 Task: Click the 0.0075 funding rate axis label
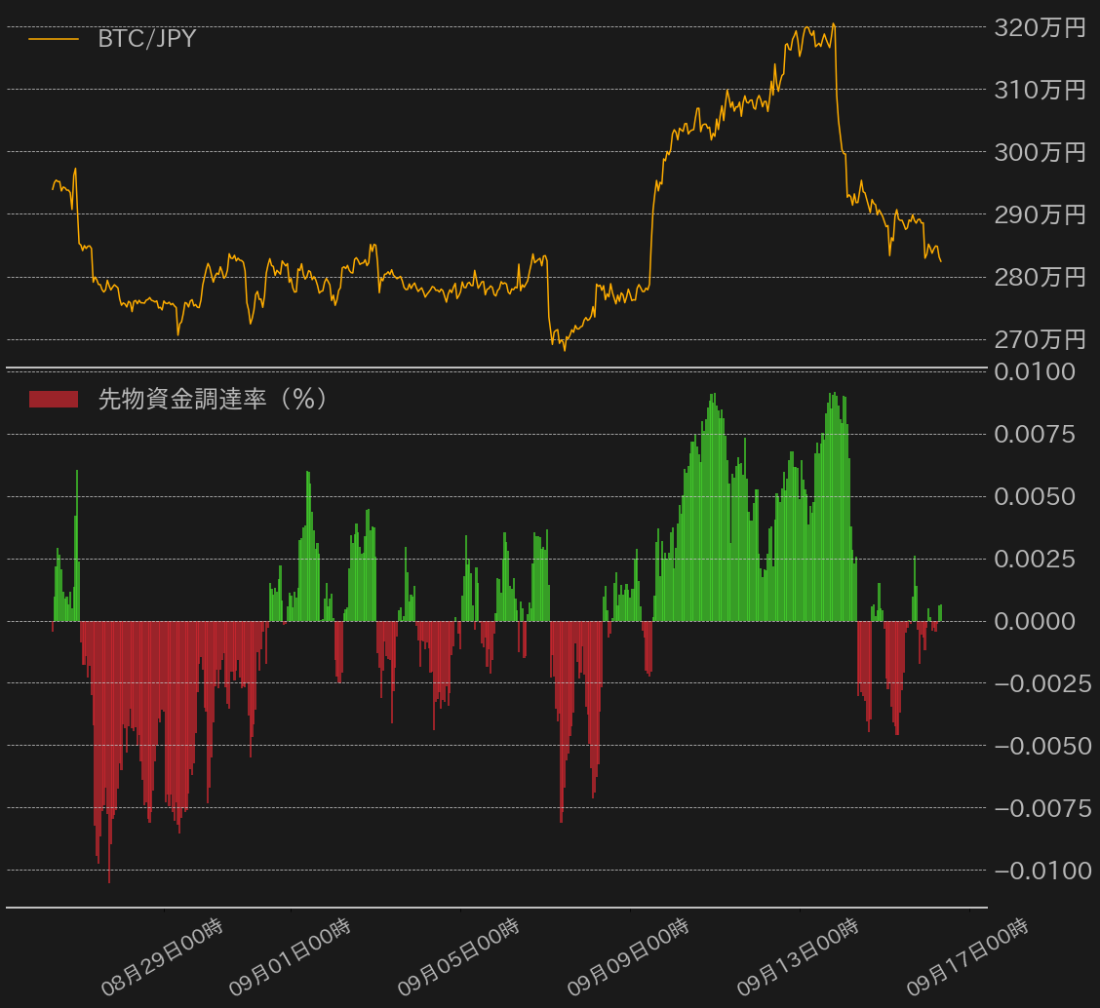(1035, 434)
